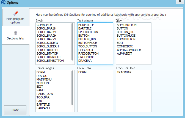Viewport: 185px width, 118px height.
Task: Select SCROLLBAR1H in the Glyph list
Action: (x=46, y=28)
